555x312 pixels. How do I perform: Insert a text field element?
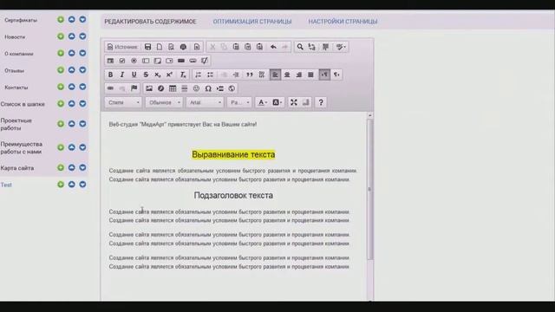tap(146, 61)
